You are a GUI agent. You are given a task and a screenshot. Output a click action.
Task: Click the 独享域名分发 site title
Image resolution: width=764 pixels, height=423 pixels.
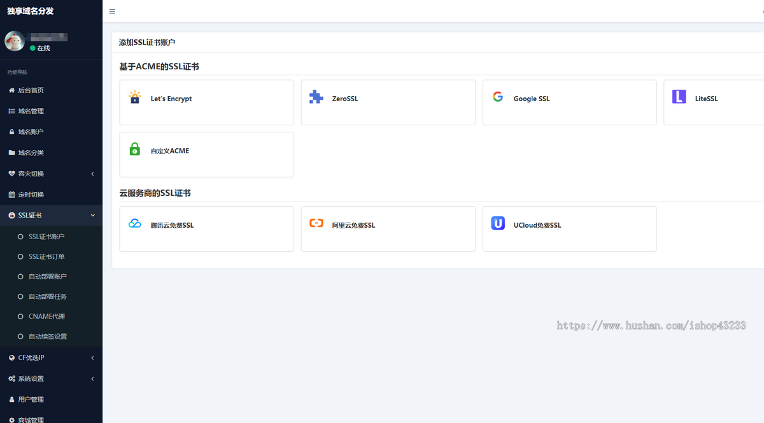tap(31, 11)
